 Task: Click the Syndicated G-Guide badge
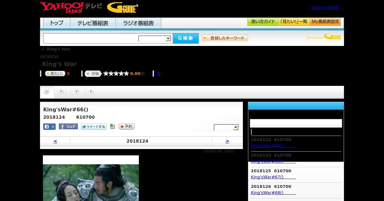pyautogui.click(x=324, y=37)
